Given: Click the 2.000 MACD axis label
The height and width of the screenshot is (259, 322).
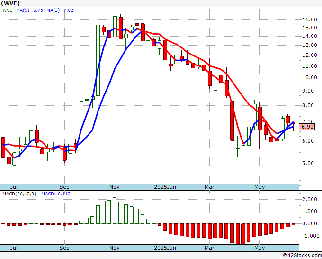Looking at the screenshot, I should pyautogui.click(x=310, y=199).
